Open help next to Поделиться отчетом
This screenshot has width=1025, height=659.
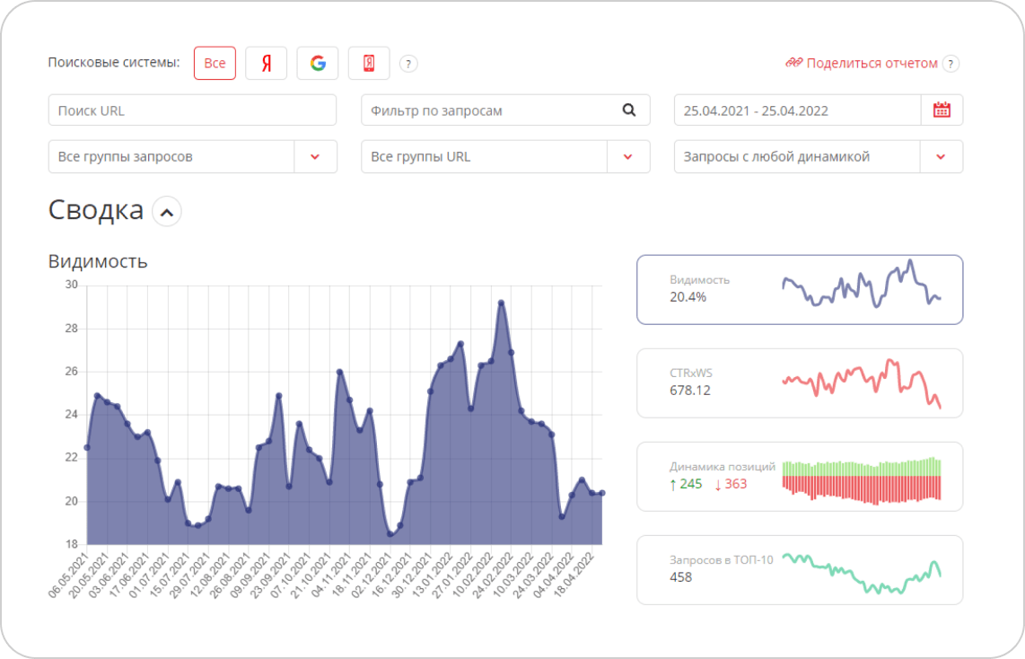click(x=951, y=64)
